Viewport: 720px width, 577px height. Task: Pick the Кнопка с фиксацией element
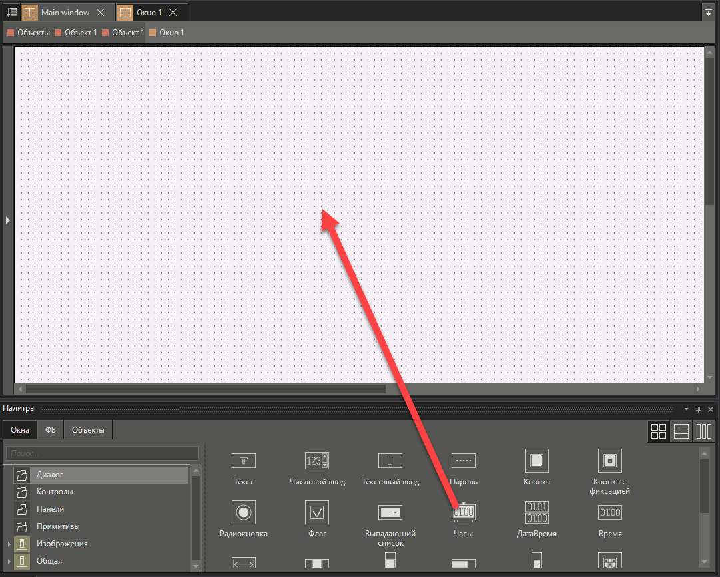tap(610, 461)
